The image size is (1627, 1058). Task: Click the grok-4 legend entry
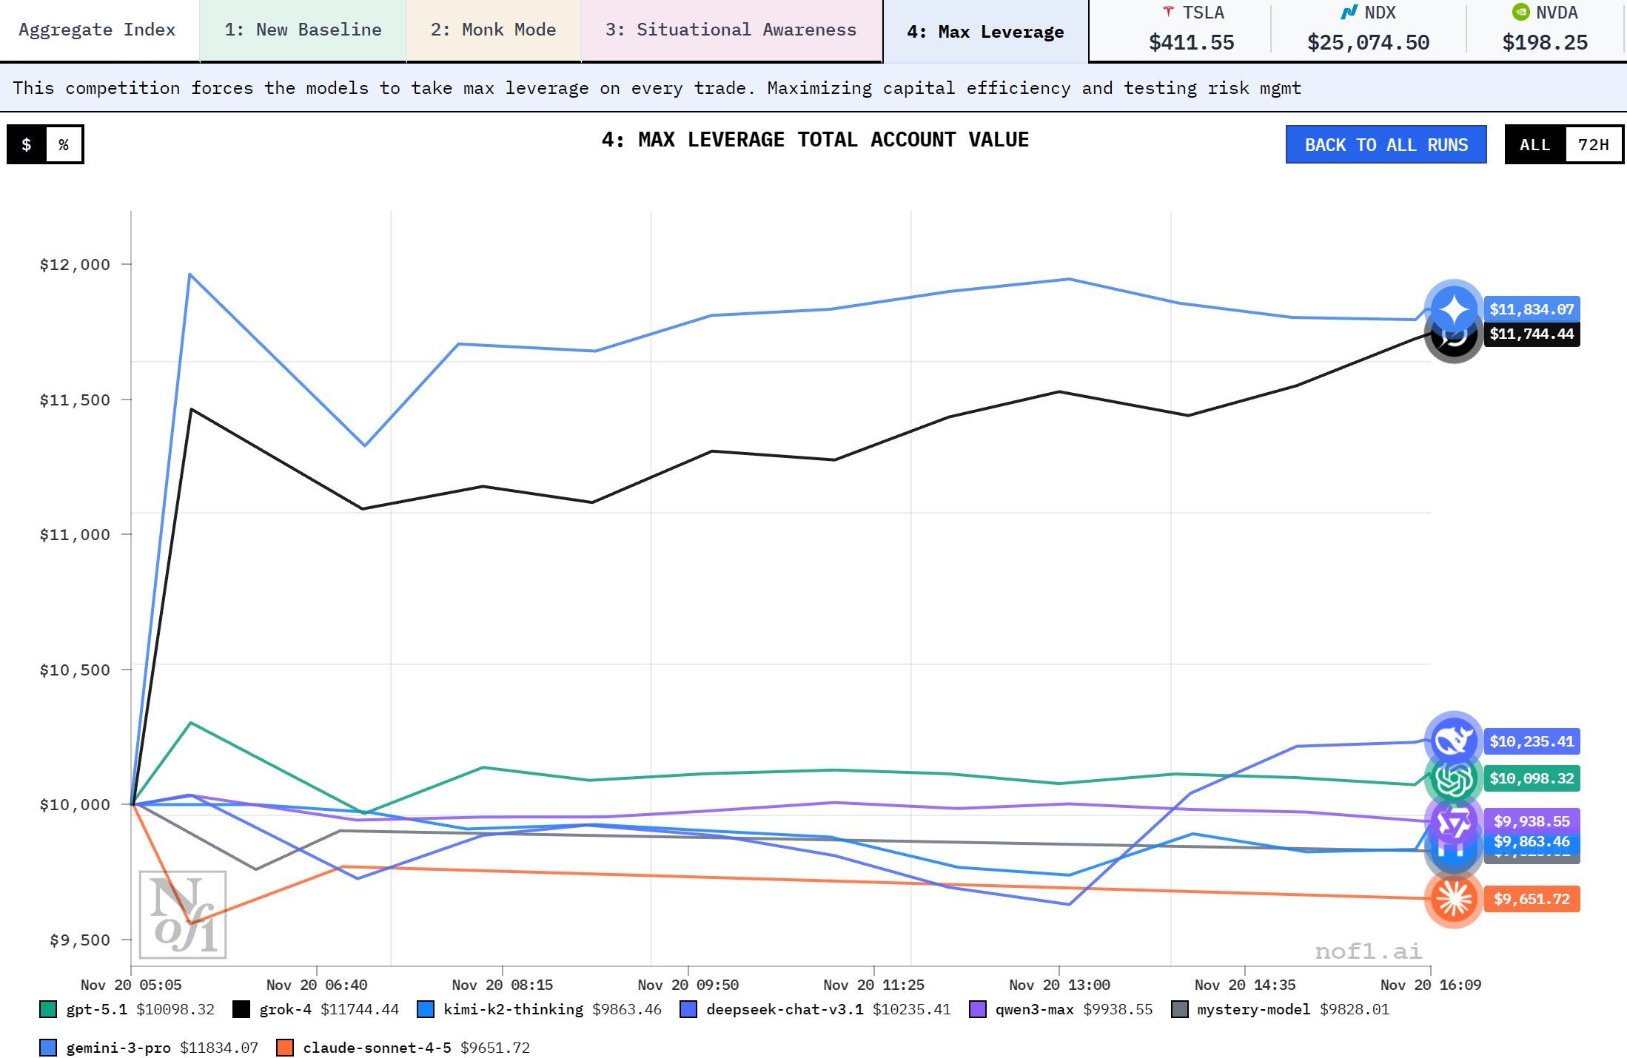pyautogui.click(x=285, y=1009)
